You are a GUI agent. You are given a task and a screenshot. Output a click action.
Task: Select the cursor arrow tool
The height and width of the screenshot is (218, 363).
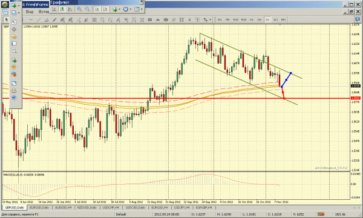click(7, 20)
